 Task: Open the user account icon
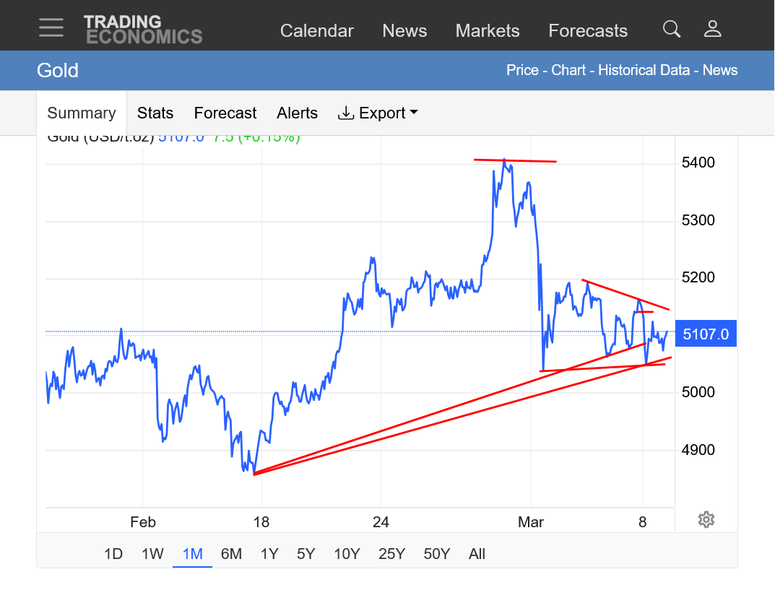pyautogui.click(x=713, y=29)
